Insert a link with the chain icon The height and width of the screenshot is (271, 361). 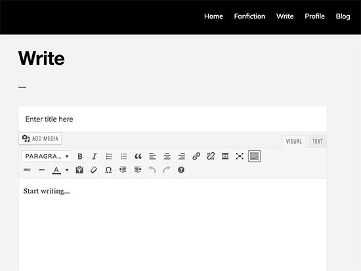(196, 156)
